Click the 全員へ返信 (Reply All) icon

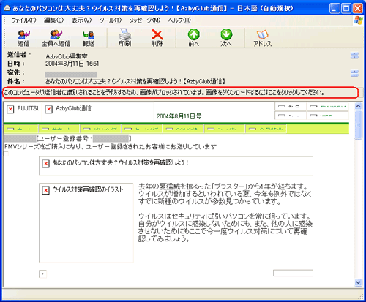[x=56, y=38]
